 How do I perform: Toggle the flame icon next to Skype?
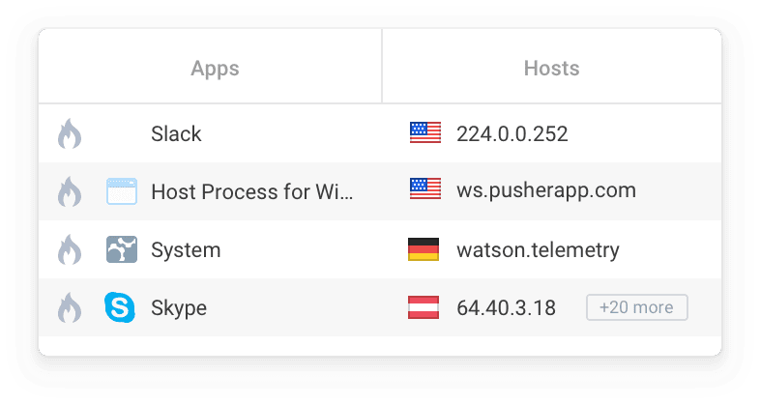pos(70,307)
